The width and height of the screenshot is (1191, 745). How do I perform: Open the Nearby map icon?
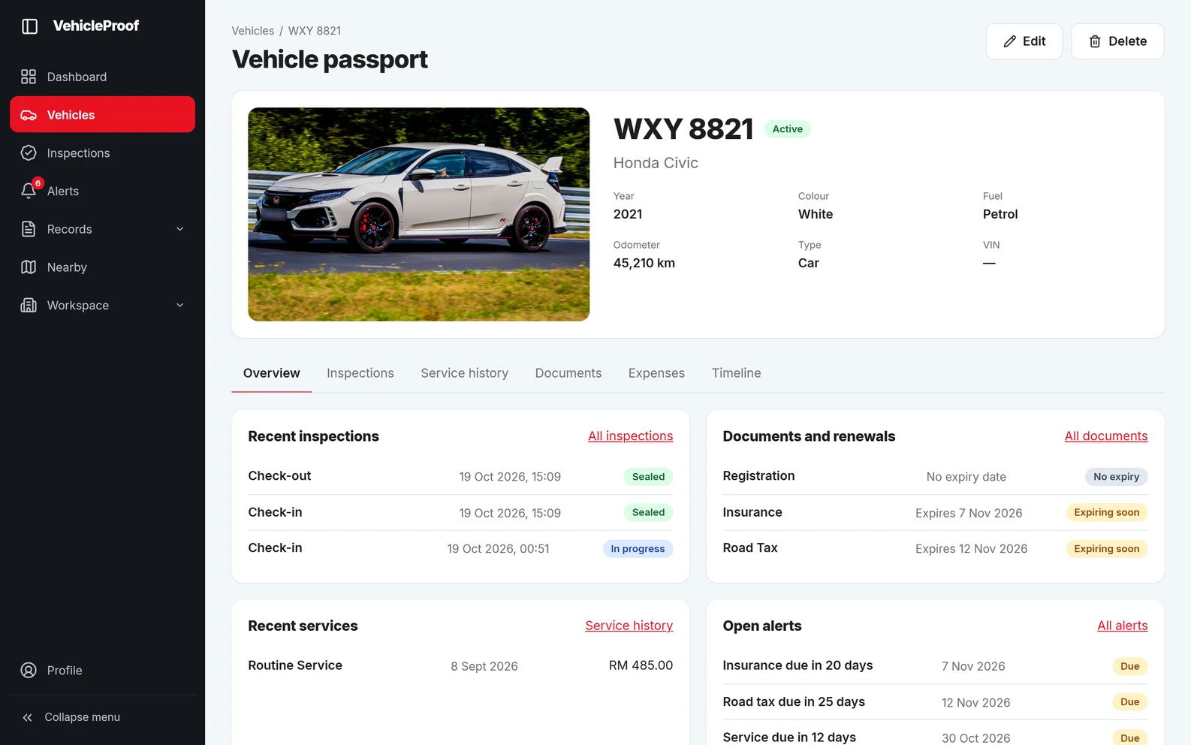coord(29,267)
